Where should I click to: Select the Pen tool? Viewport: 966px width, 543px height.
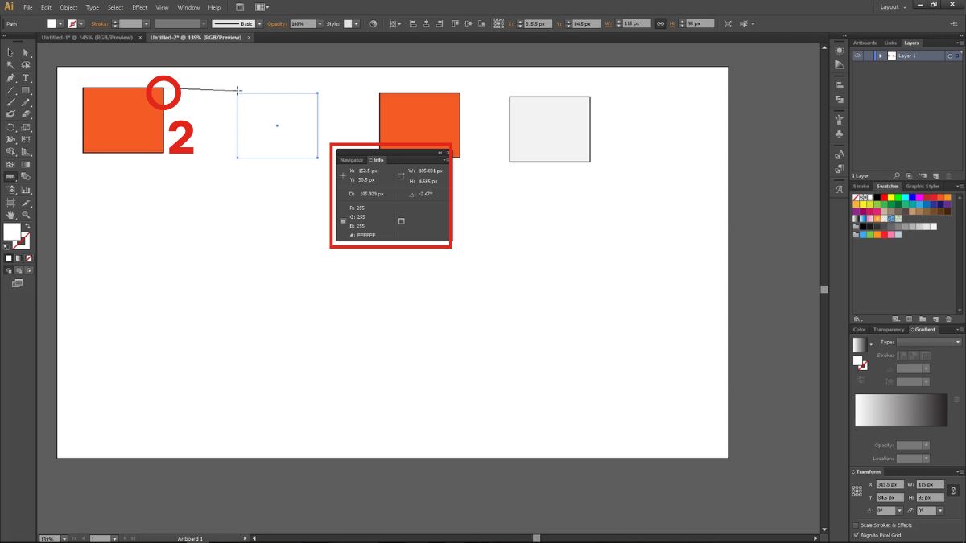coord(10,78)
